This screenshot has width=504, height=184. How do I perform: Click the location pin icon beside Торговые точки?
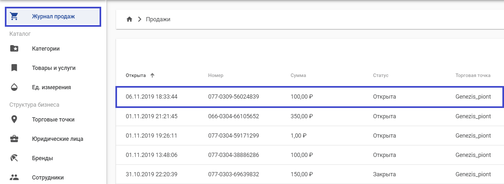[x=14, y=120]
